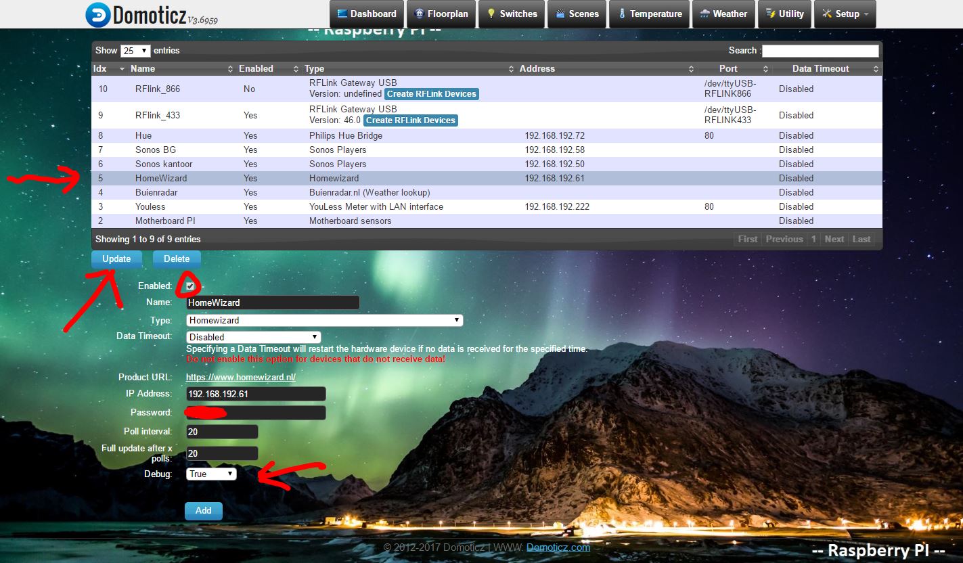Select the HomeWizard row in table

tap(487, 178)
